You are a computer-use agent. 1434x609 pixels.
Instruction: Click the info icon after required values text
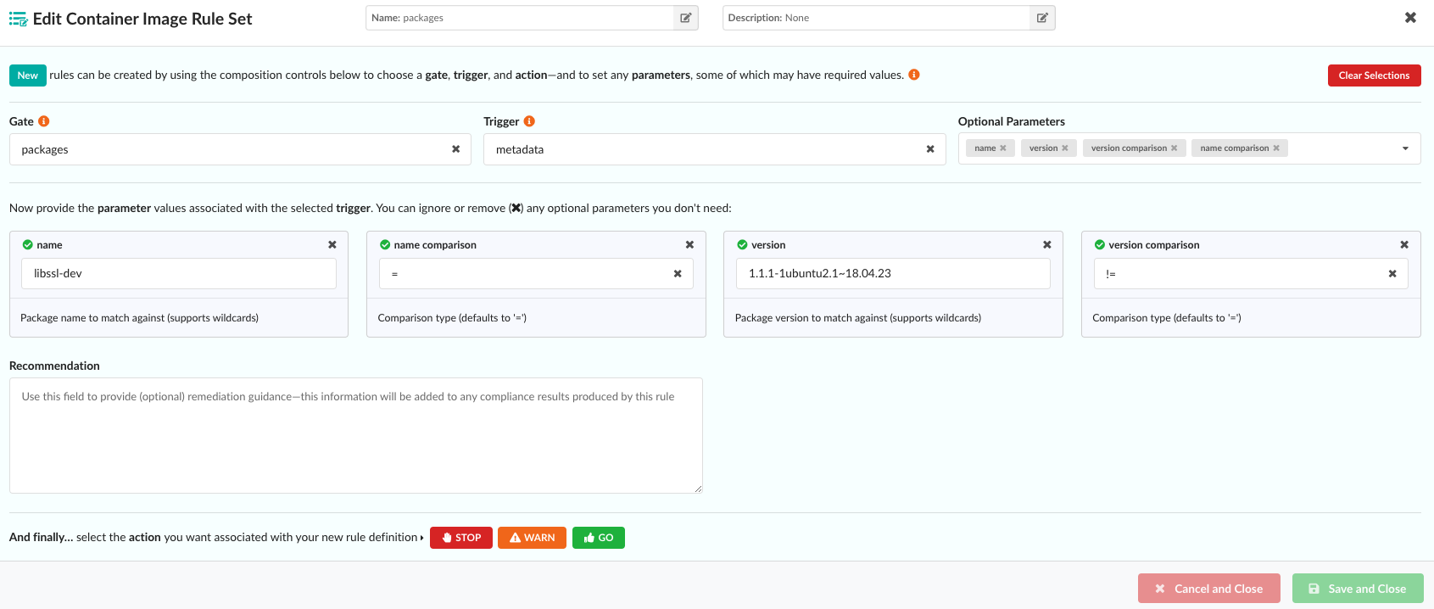914,75
